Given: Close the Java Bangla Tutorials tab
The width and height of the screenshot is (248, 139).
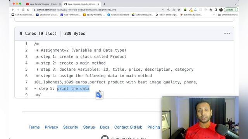Looking at the screenshot, I should tap(60, 4).
